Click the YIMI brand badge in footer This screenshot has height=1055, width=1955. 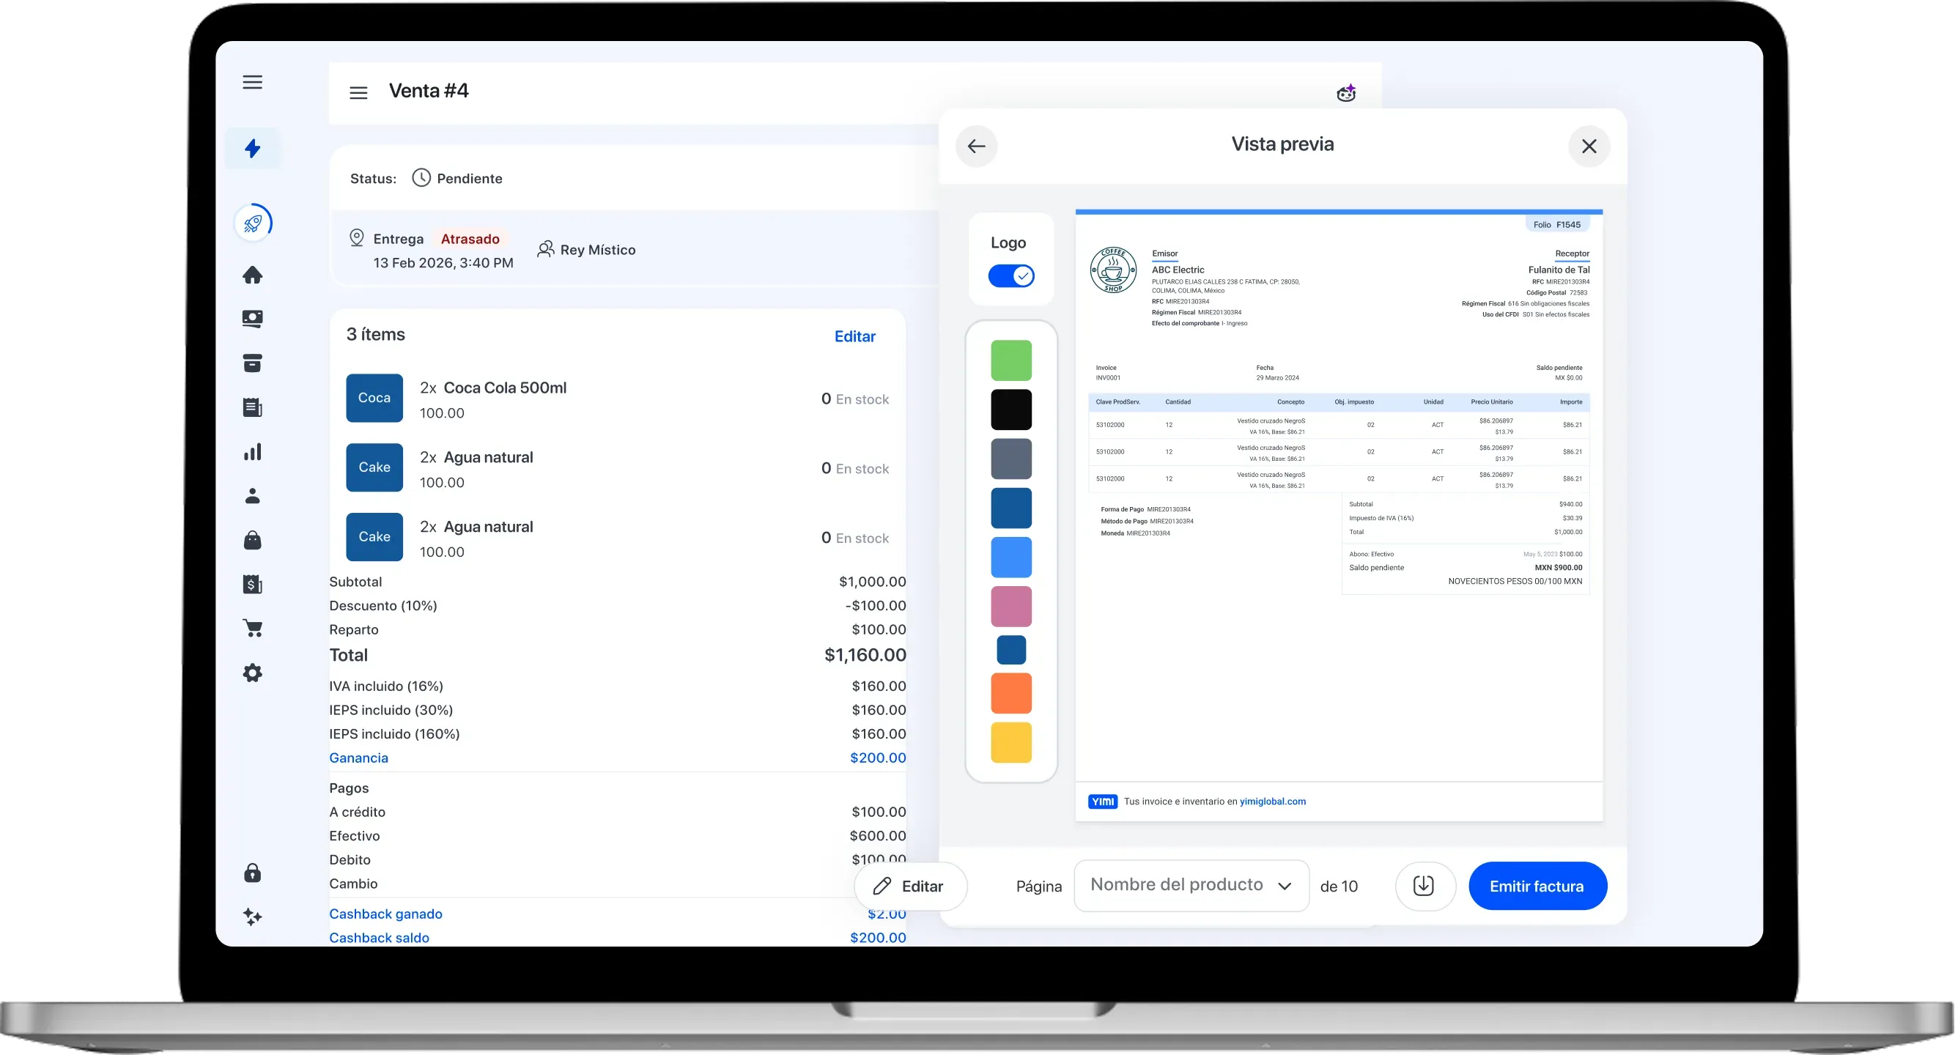[x=1103, y=802]
